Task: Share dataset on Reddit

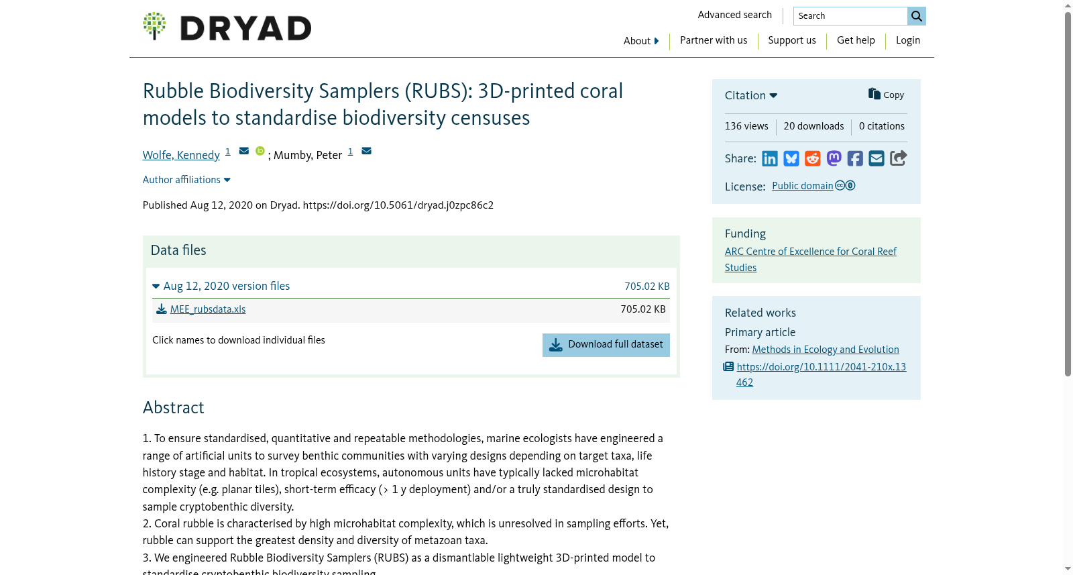Action: point(813,158)
